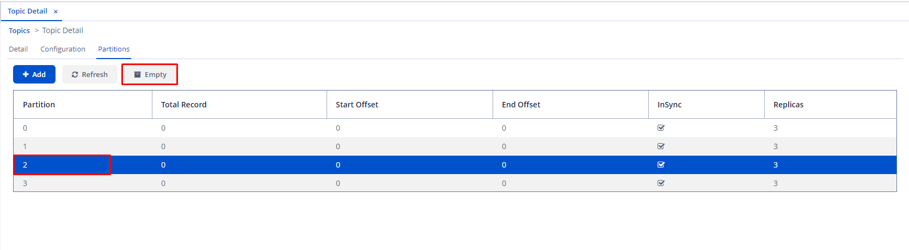
Task: Click the Partition column header
Action: pyautogui.click(x=39, y=105)
